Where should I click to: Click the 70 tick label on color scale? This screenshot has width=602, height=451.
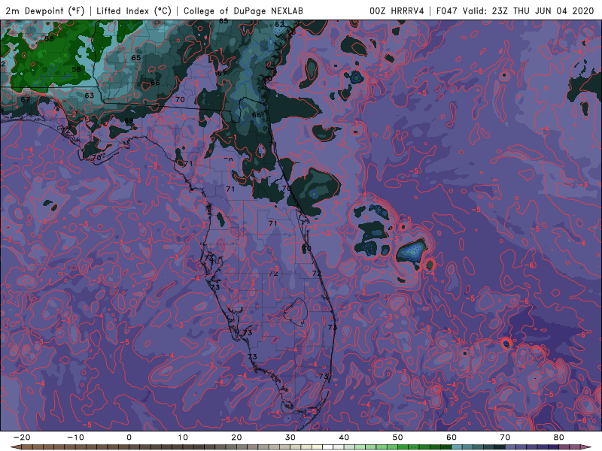(x=505, y=437)
